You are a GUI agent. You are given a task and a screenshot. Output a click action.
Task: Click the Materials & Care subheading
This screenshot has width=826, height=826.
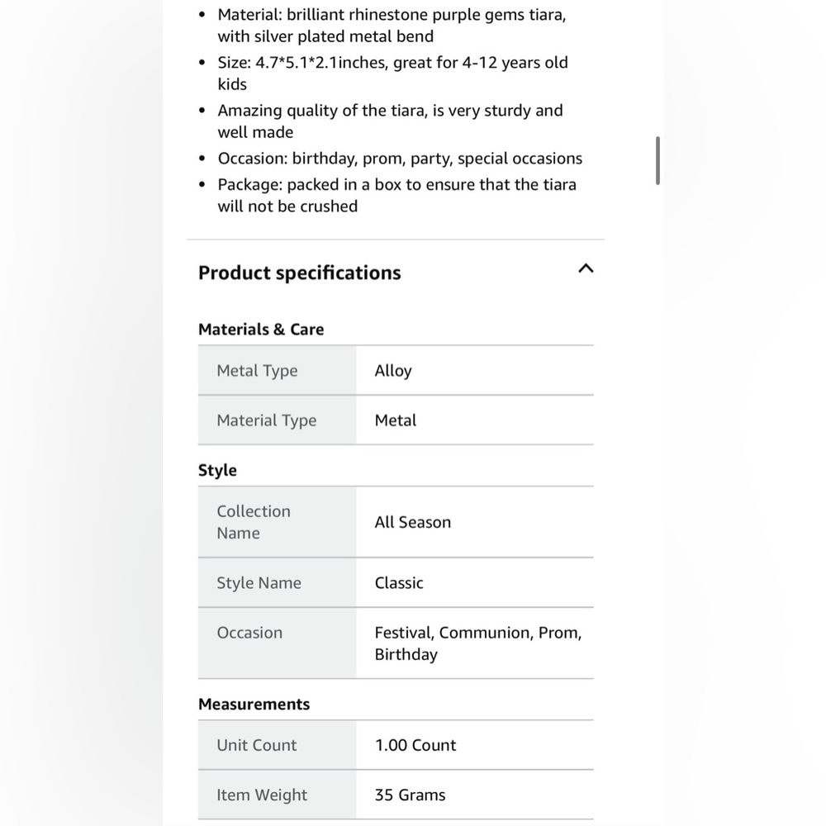pyautogui.click(x=261, y=330)
